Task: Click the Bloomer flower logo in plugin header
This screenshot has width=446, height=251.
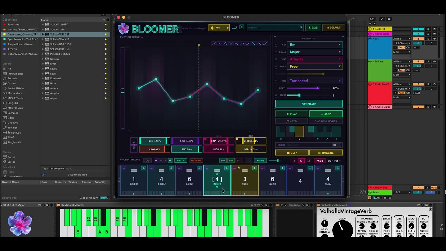Action: [x=123, y=29]
